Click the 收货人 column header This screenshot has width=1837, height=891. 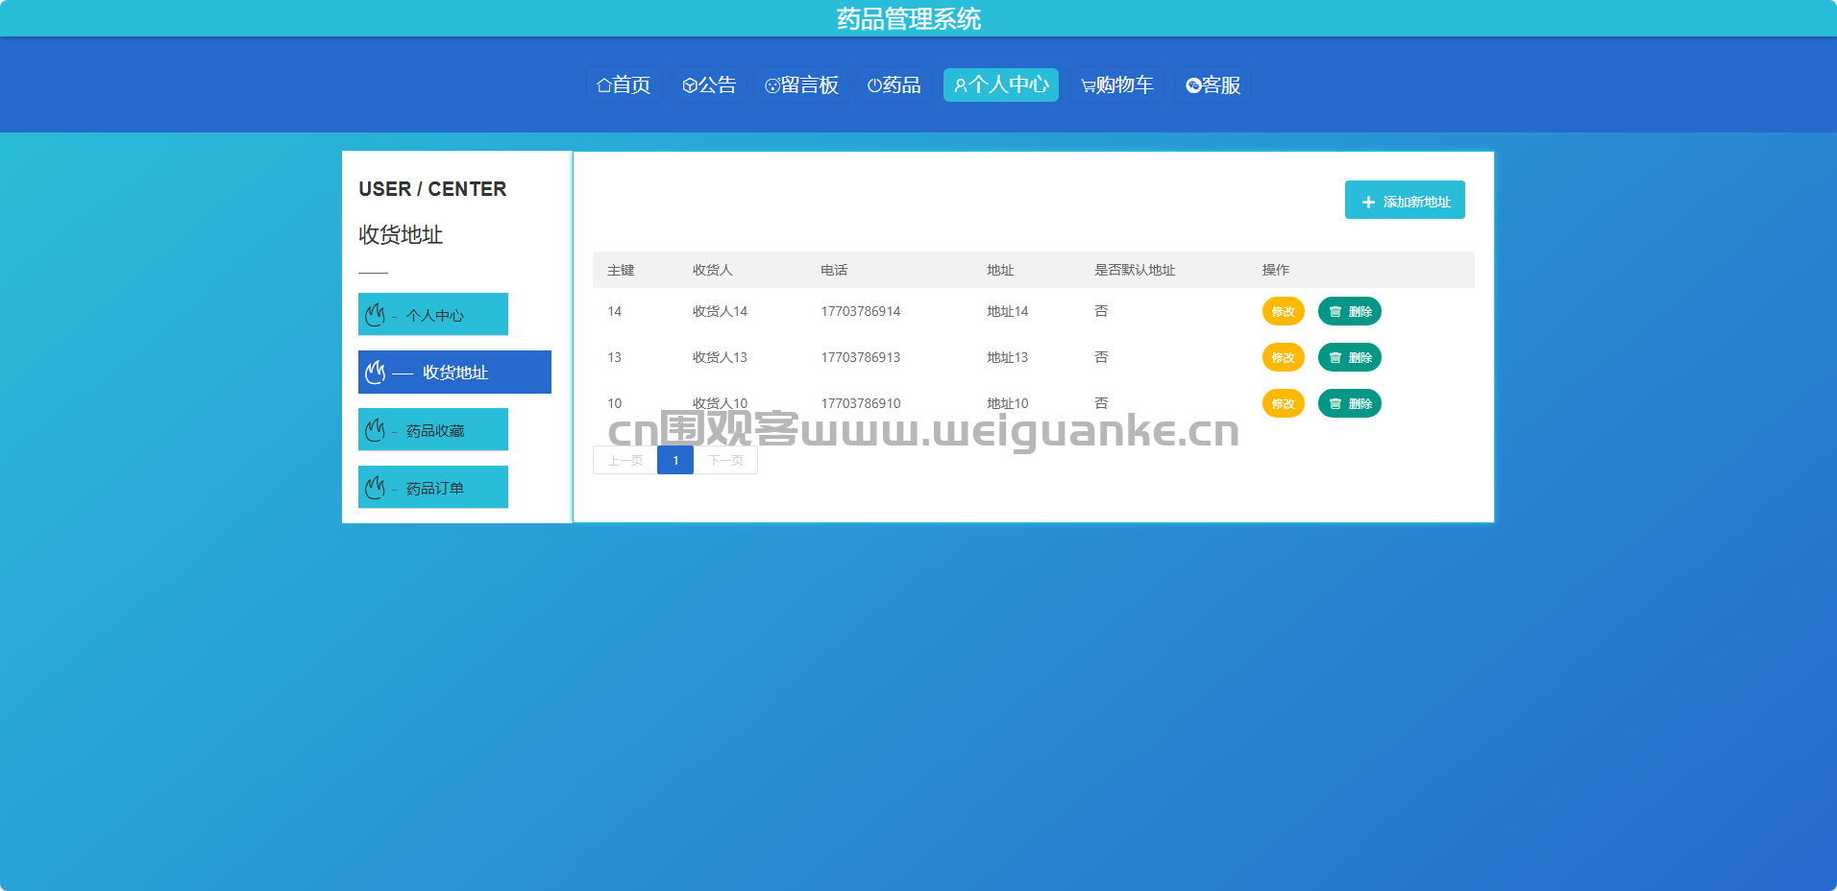click(x=713, y=270)
